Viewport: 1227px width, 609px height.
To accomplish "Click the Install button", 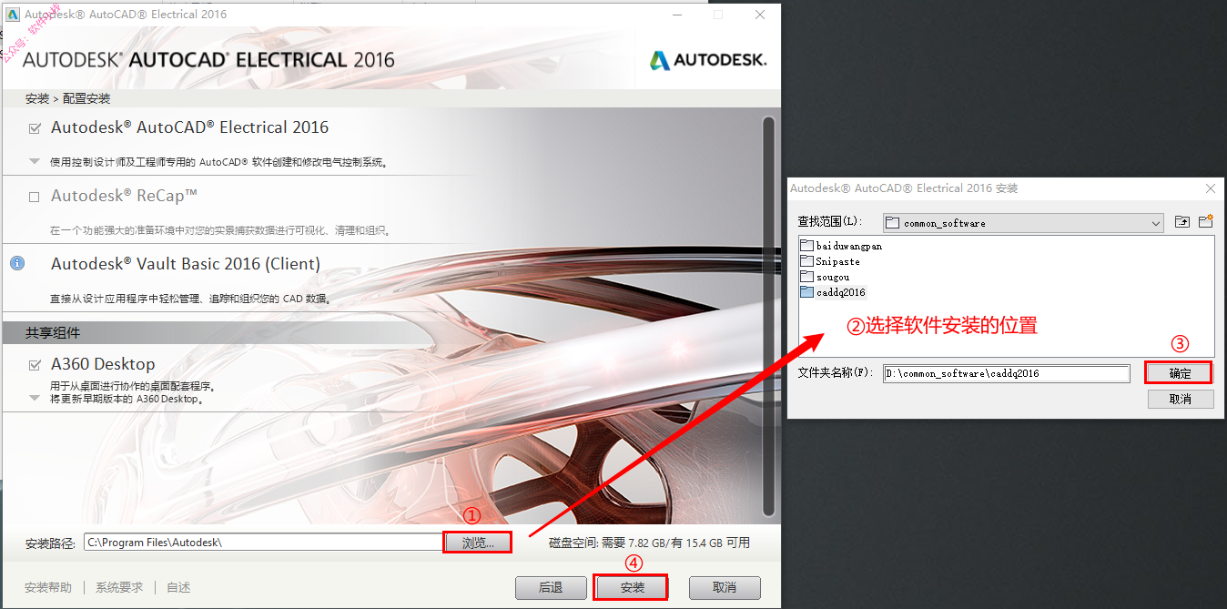I will [632, 587].
